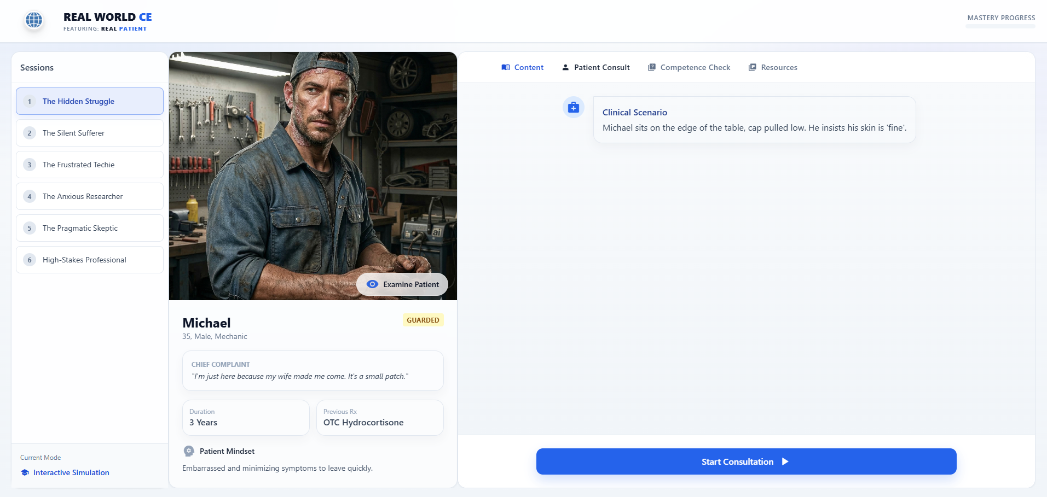Viewport: 1047px width, 497px height.
Task: Click the globe logo icon
Action: coord(34,20)
